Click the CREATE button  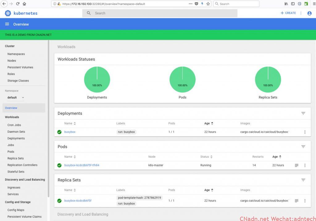(288, 13)
